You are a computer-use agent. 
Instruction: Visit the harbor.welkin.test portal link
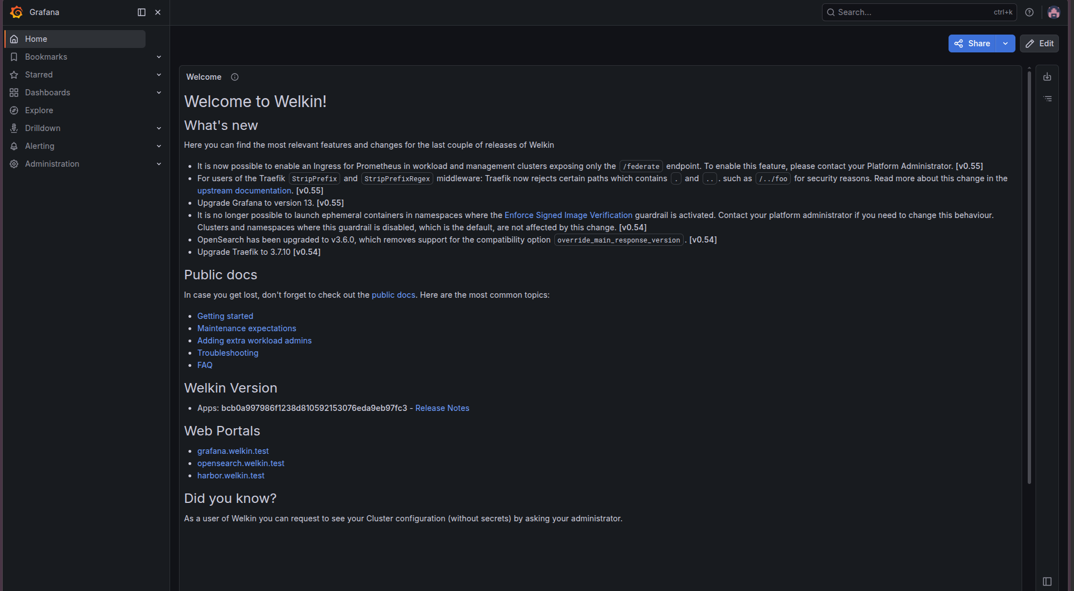231,476
